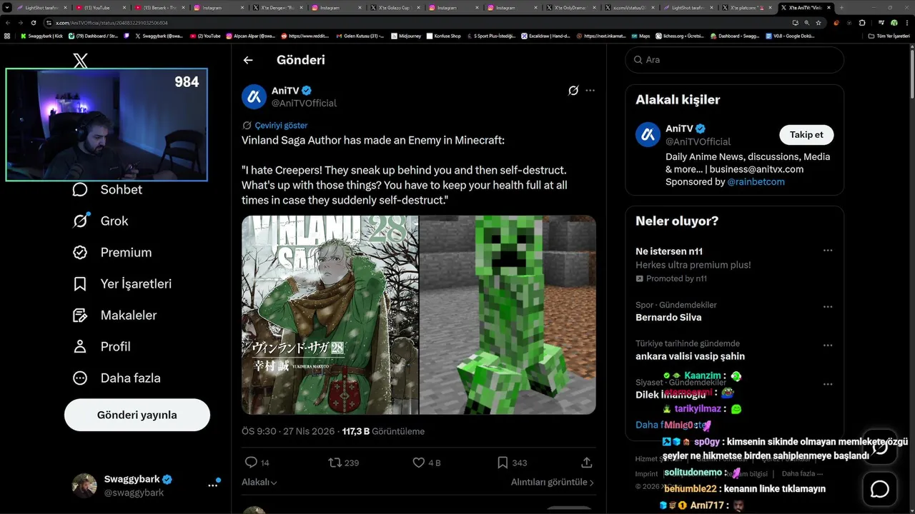The image size is (915, 514).
Task: Bookmark this page with the star icon
Action: click(818, 23)
